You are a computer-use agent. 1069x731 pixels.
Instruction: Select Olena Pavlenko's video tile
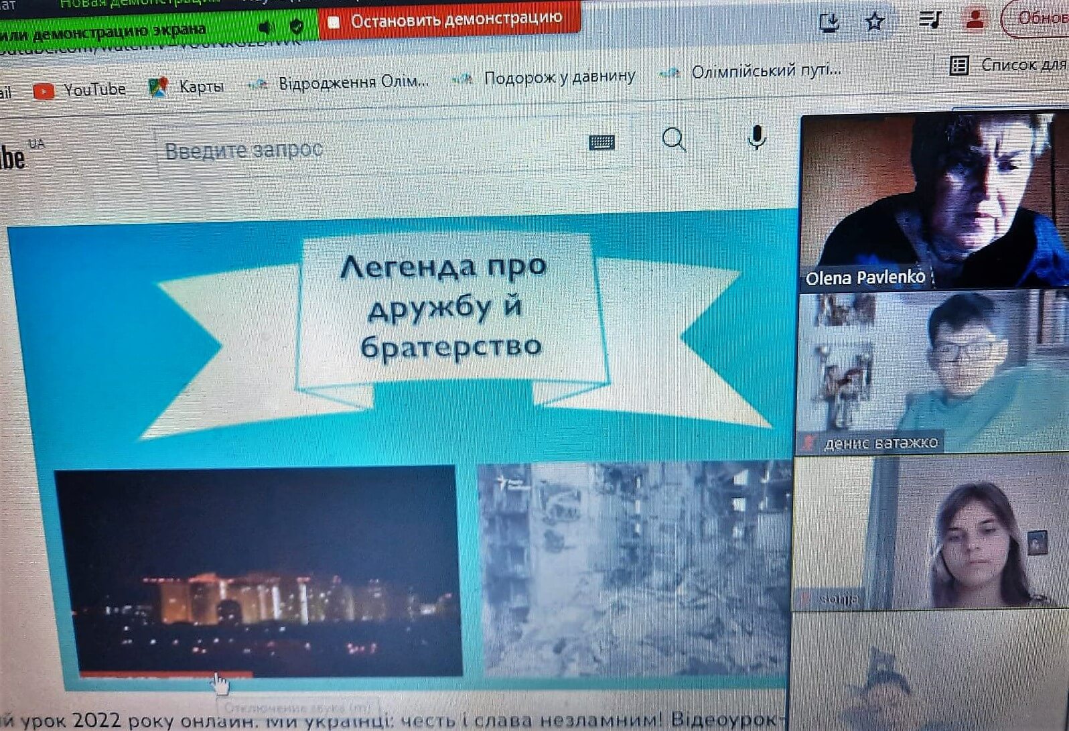(933, 201)
